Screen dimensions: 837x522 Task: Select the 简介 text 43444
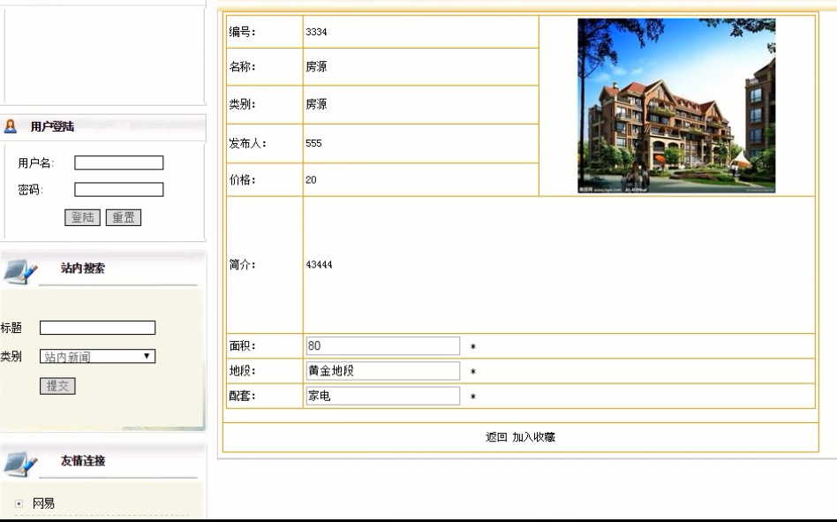point(319,265)
